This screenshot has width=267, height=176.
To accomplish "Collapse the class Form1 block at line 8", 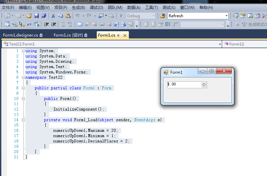I will tap(23, 88).
